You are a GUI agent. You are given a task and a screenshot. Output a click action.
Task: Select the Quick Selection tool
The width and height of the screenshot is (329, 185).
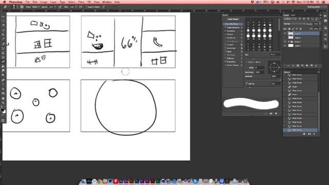tap(3, 30)
